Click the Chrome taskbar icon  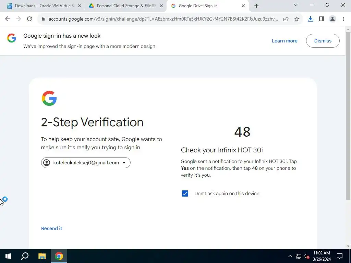tap(59, 256)
